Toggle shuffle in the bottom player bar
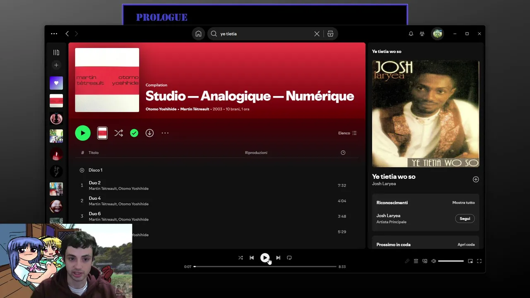The width and height of the screenshot is (530, 298). coord(241,258)
